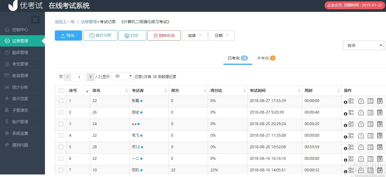Tick the select-all checkbox in table header

61,90
